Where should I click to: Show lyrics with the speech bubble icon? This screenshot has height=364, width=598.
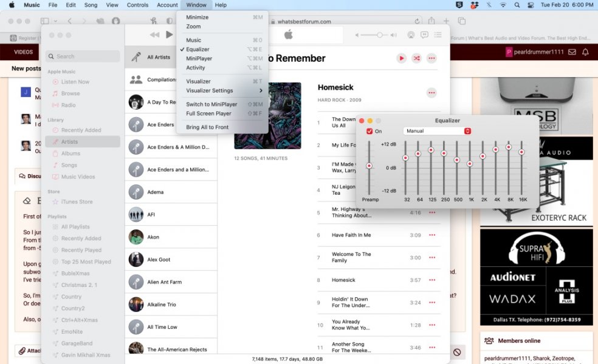click(x=424, y=35)
